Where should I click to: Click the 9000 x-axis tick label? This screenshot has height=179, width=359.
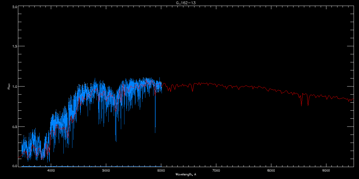(326, 171)
